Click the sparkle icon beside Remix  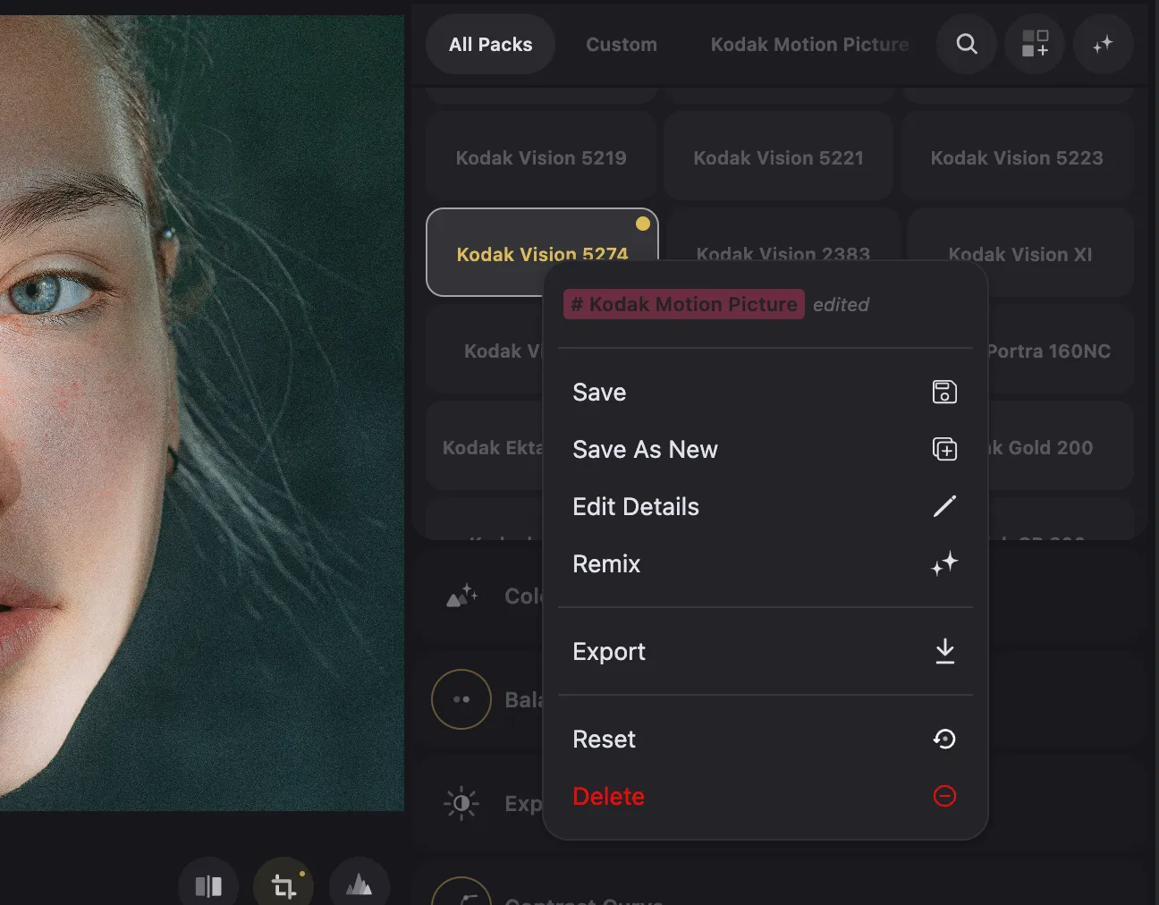pos(944,563)
